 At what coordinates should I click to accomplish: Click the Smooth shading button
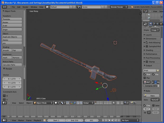pos(7,50)
